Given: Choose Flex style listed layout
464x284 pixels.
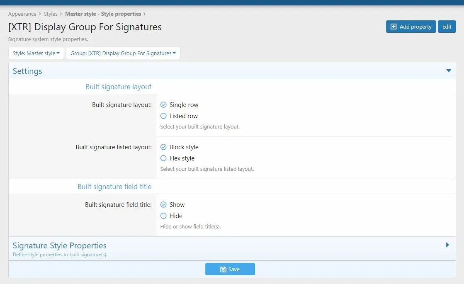Looking at the screenshot, I should [x=163, y=158].
